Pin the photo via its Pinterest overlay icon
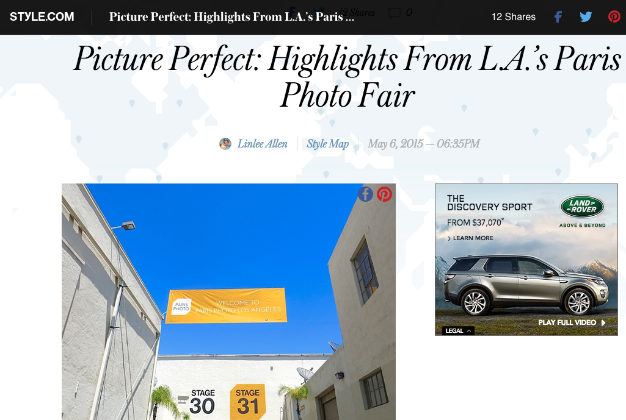The width and height of the screenshot is (626, 420). [x=384, y=194]
